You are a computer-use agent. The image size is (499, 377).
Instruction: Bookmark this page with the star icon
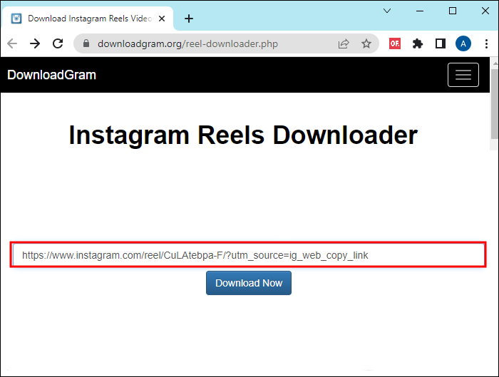tap(366, 43)
